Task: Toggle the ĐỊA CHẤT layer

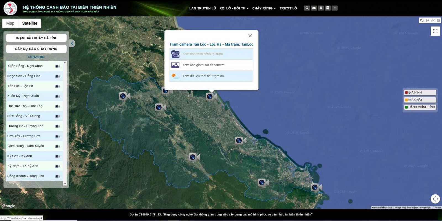Action: coord(420,100)
